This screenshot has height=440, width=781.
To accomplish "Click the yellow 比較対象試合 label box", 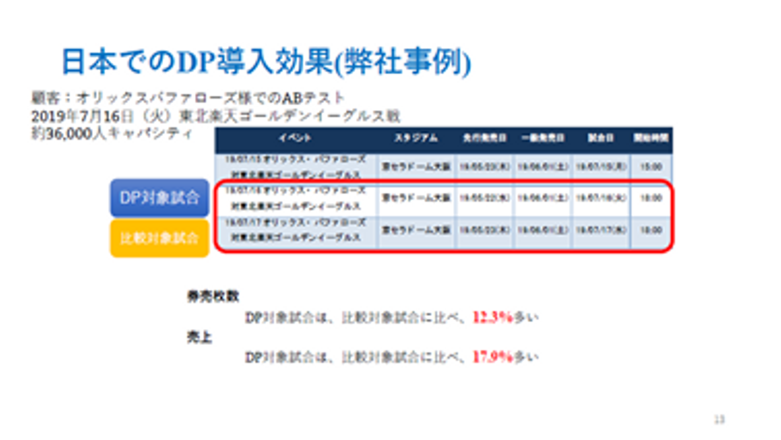I will coord(159,238).
